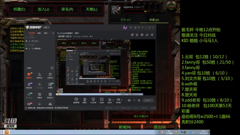This screenshot has height=135, width=240.
Task: Open the highlighted orange danmaku helper tool
Action: (x=29, y=75)
